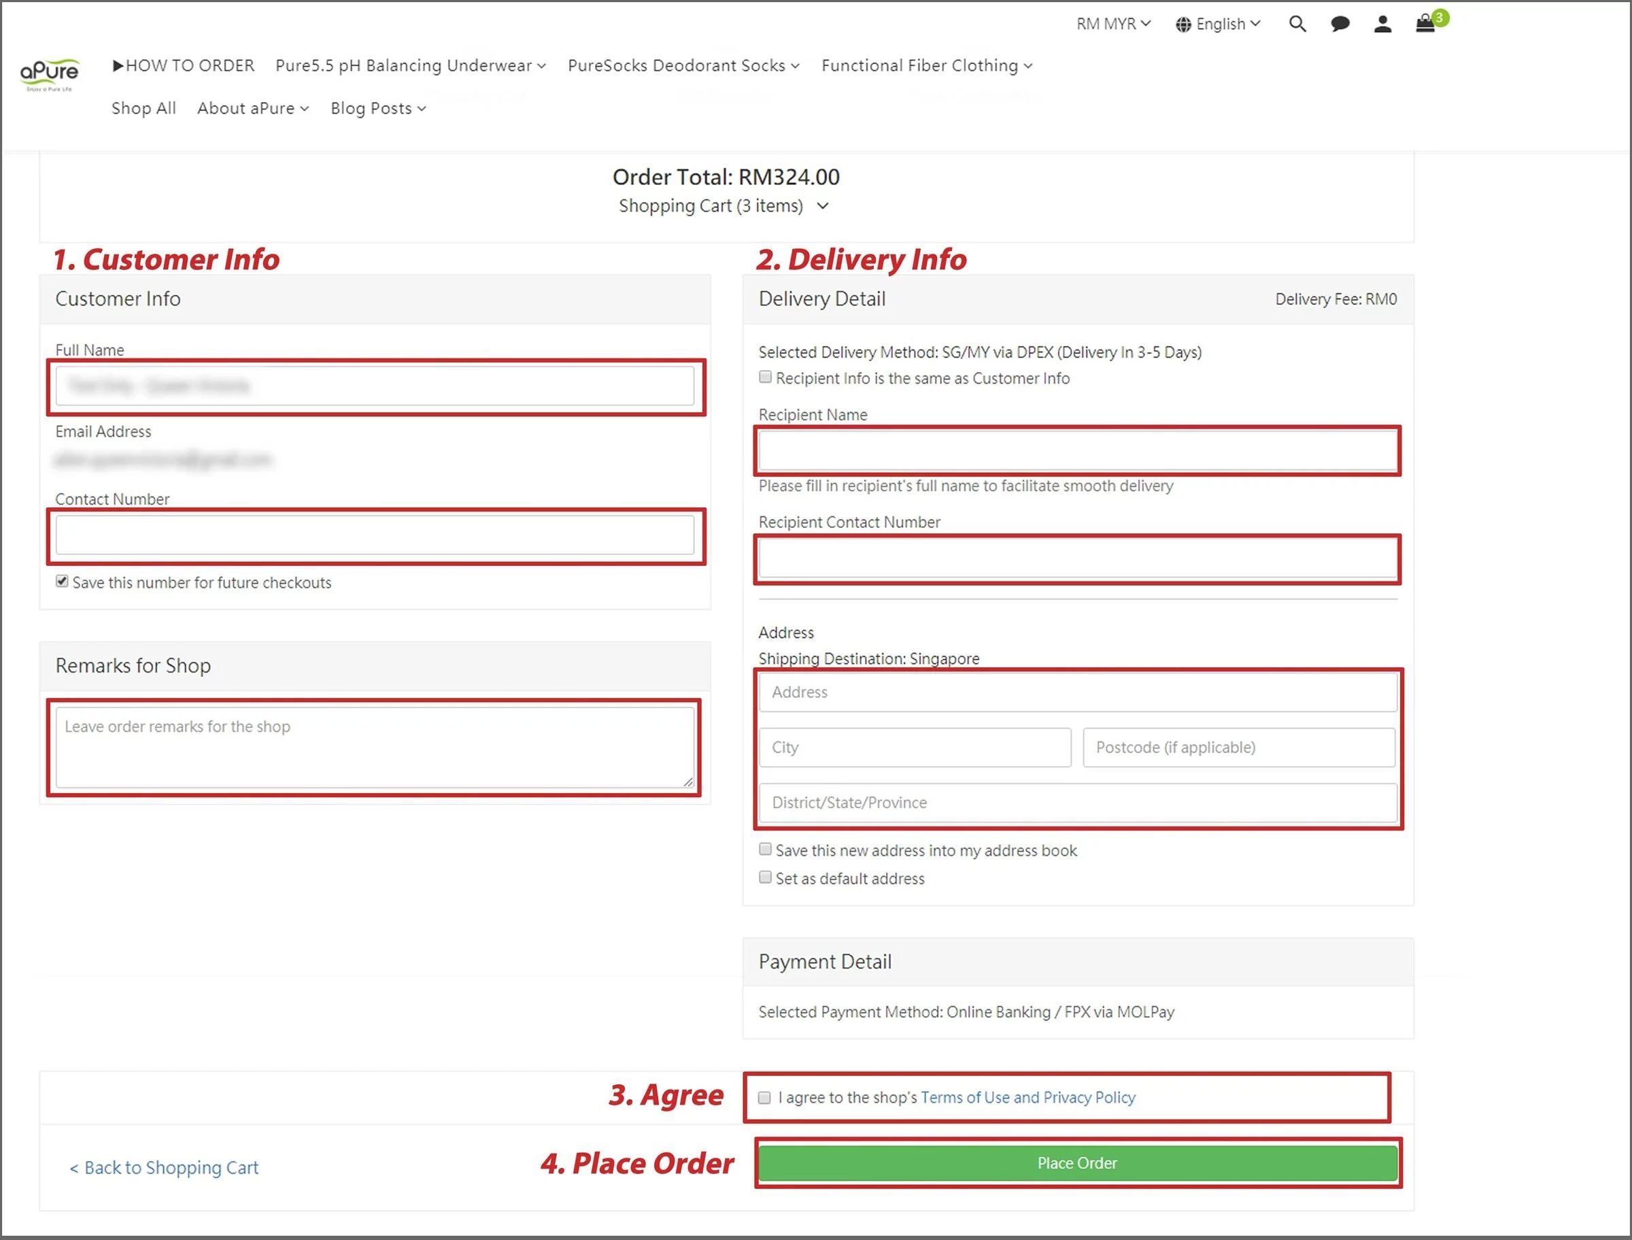Click the search magnifier icon
The image size is (1632, 1240).
click(x=1296, y=24)
